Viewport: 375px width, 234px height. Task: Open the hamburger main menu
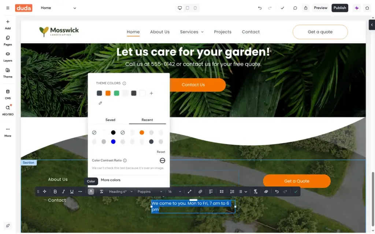8,8
